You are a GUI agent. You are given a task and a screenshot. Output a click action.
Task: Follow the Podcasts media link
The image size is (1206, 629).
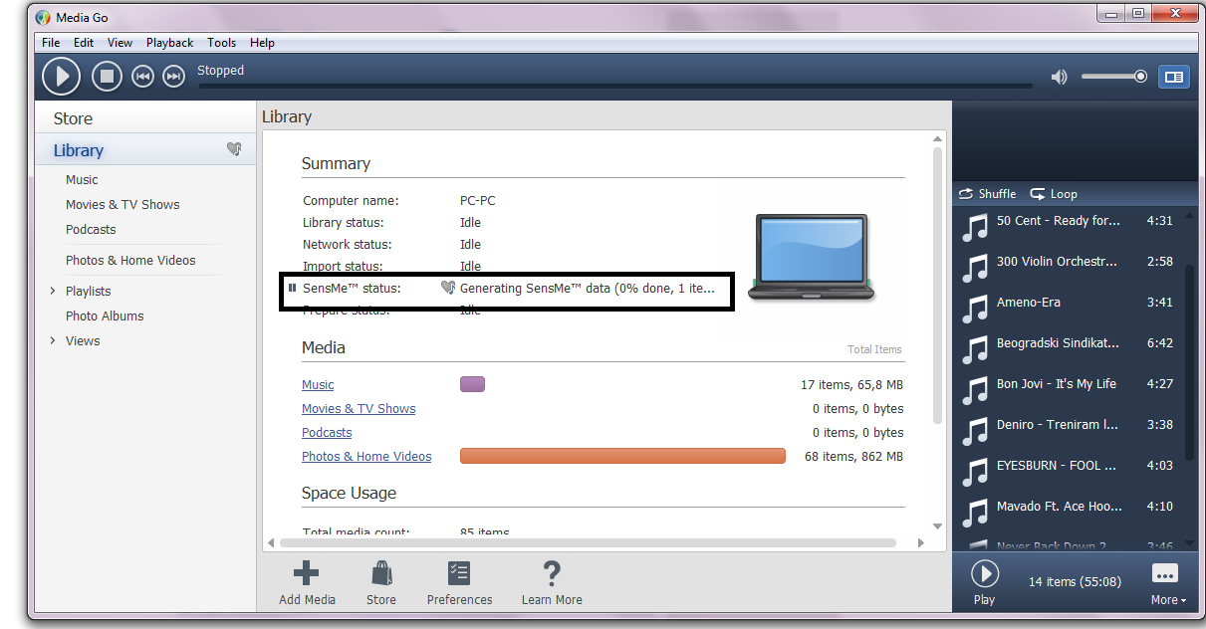pyautogui.click(x=327, y=433)
